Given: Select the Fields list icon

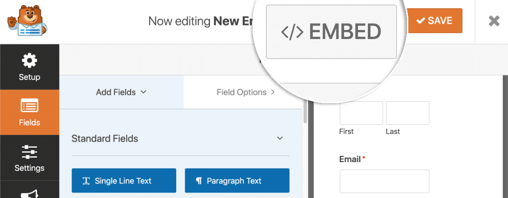Looking at the screenshot, I should pyautogui.click(x=30, y=106).
